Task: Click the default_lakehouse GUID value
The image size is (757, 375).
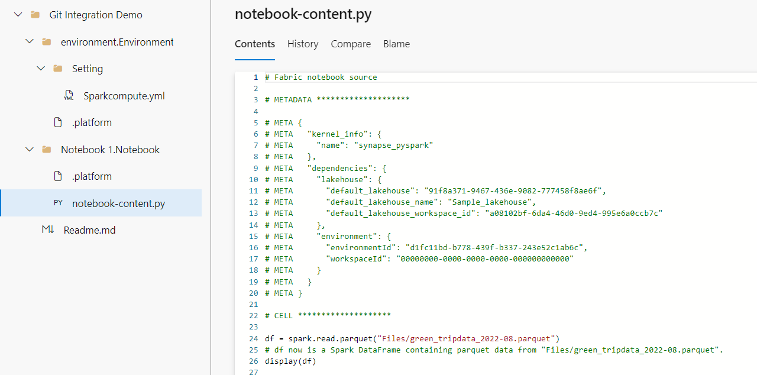Action: (x=515, y=191)
